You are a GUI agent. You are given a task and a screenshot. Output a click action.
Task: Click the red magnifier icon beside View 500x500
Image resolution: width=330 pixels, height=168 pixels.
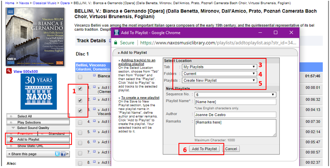point(9,71)
